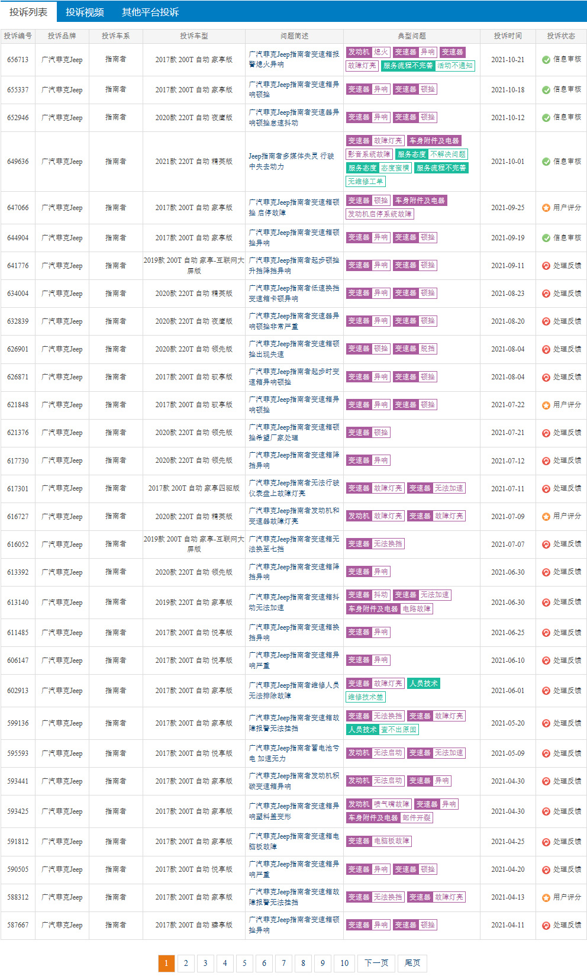The image size is (587, 976).
Task: Open problem description of complaint 656713
Action: tap(294, 59)
